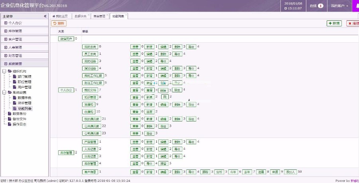Click the folder icon of 组织机构

[10, 71]
